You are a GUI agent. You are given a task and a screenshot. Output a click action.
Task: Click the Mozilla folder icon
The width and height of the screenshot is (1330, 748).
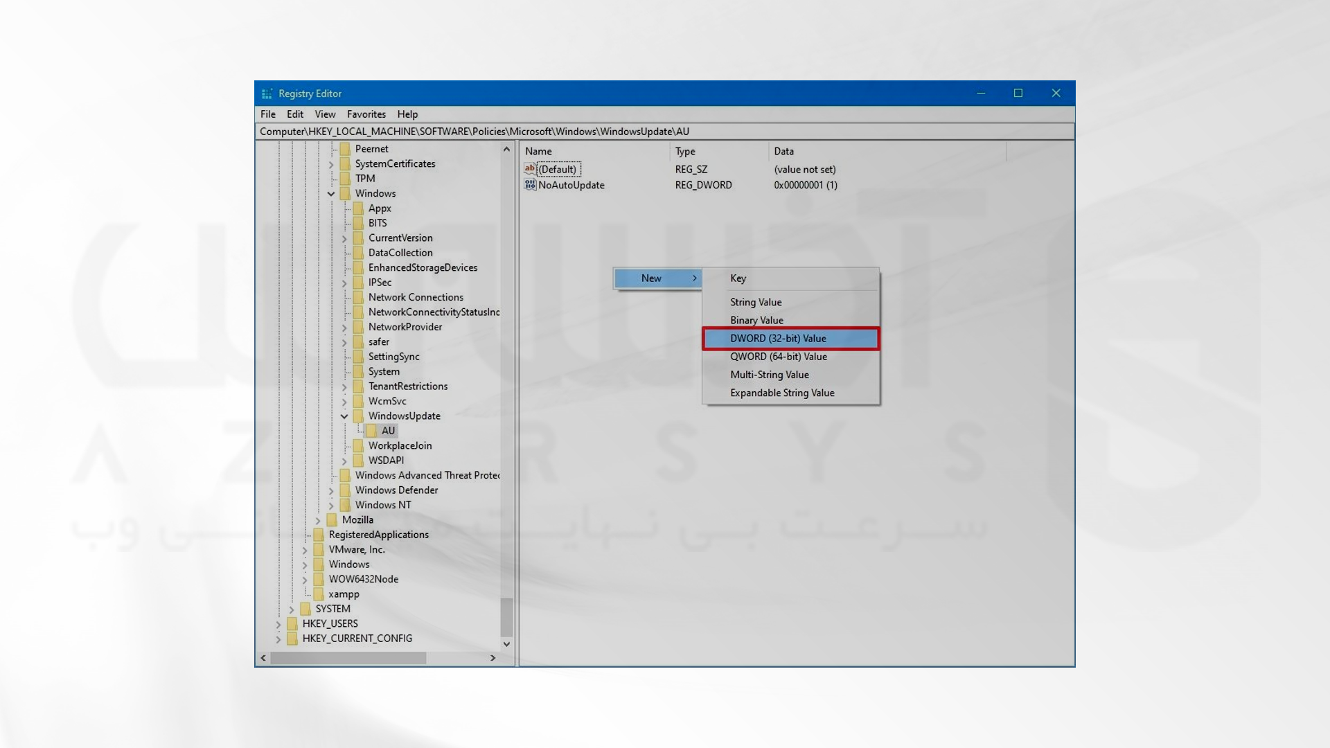332,520
